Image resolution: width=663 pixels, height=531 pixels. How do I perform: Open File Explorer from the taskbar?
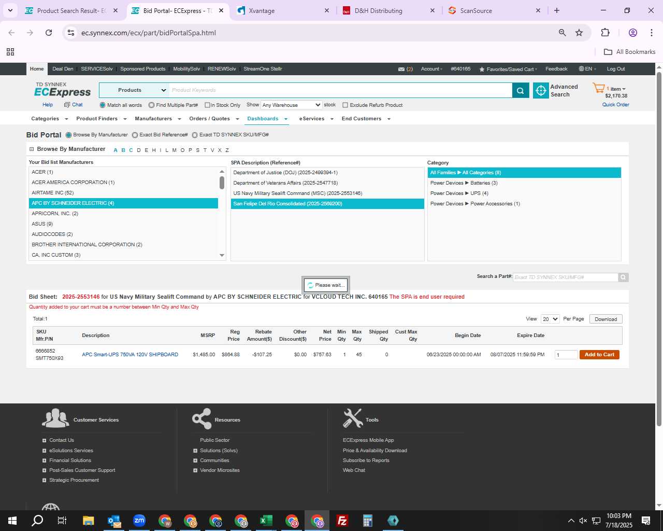click(88, 521)
